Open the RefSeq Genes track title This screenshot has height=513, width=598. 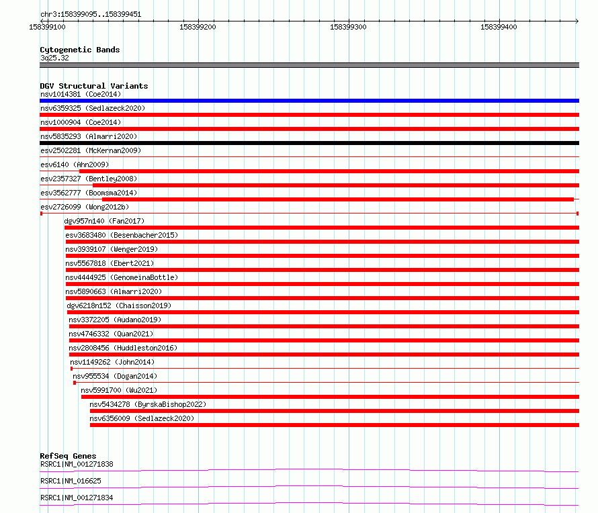(x=68, y=456)
